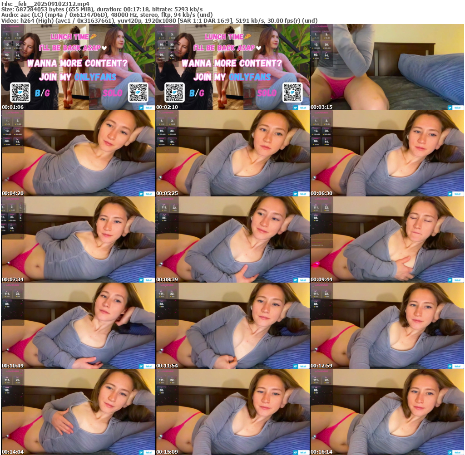
Task: Select the thumbnail at timestamp 00:10:49
Action: click(78, 326)
